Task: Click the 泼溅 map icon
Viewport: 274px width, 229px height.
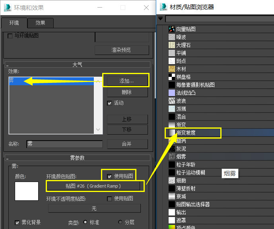Action: coord(172,109)
